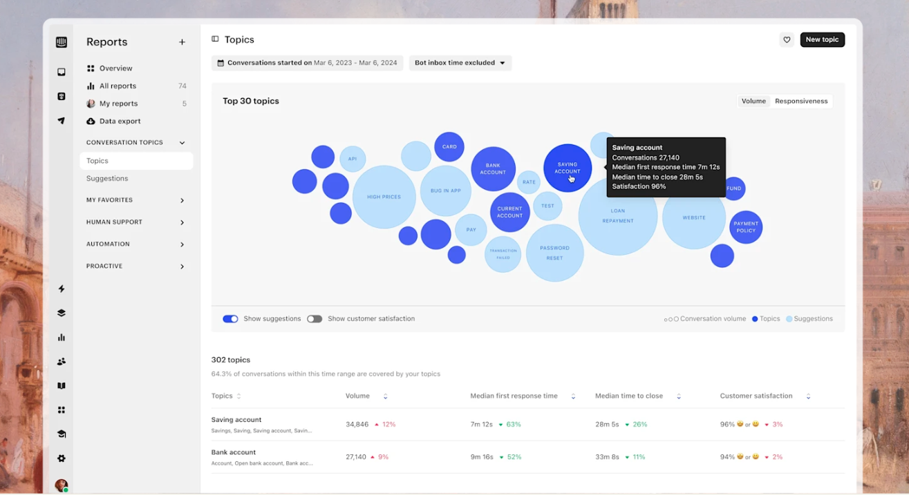Favorite this report with heart icon

pyautogui.click(x=787, y=40)
